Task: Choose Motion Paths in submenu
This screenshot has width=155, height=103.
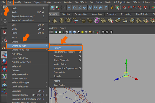Action: click(66, 64)
